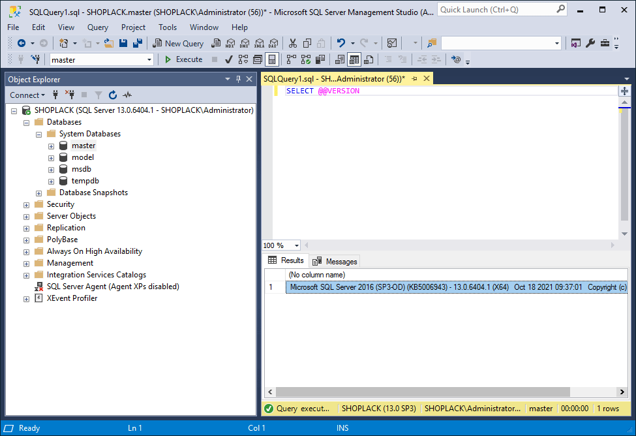Image resolution: width=636 pixels, height=436 pixels.
Task: Select the master database in the tree
Action: coord(83,146)
